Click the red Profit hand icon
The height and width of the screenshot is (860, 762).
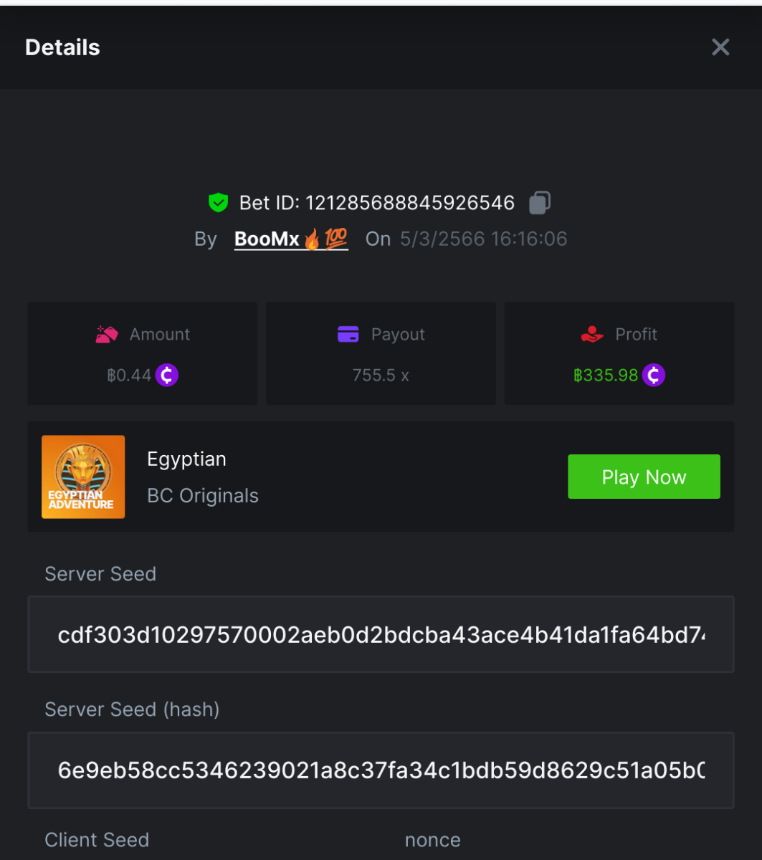tap(592, 334)
